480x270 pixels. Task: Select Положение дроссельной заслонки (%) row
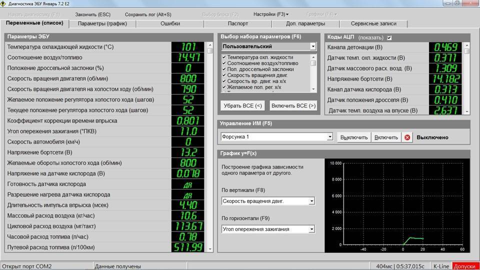[105, 68]
